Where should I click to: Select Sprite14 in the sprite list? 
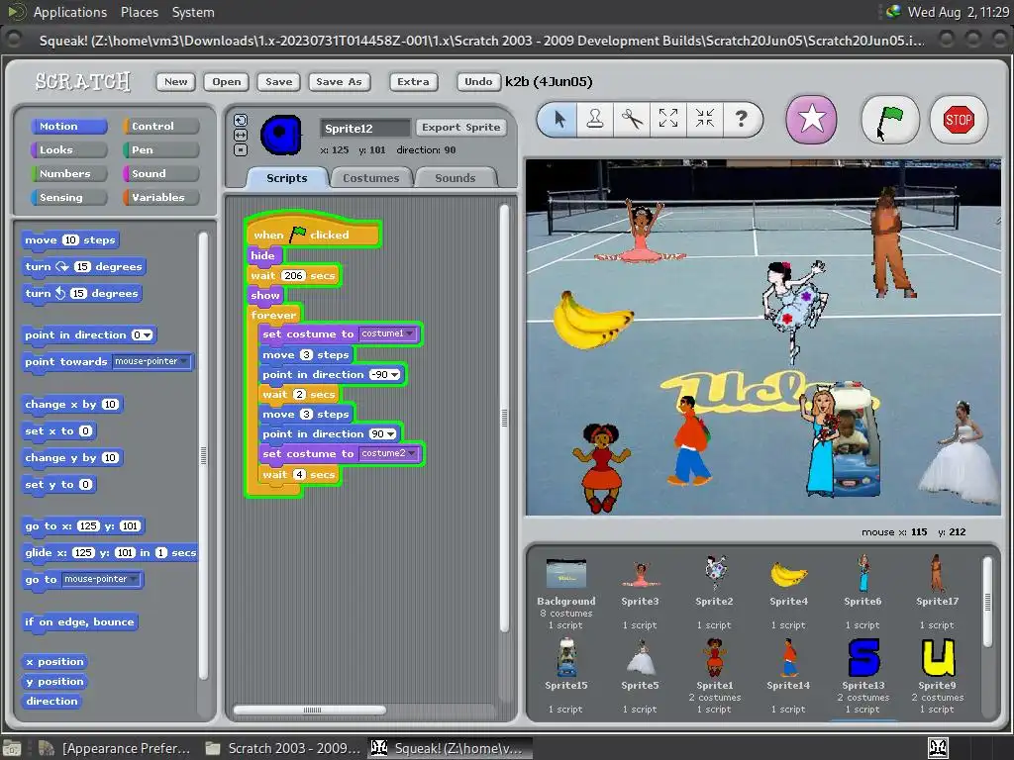pos(788,676)
